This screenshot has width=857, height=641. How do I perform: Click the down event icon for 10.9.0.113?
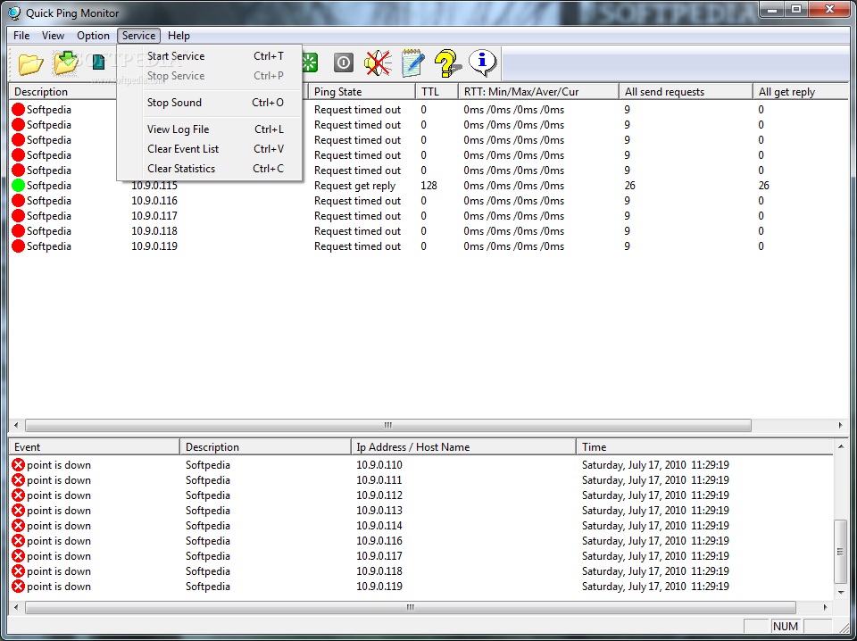(x=19, y=511)
